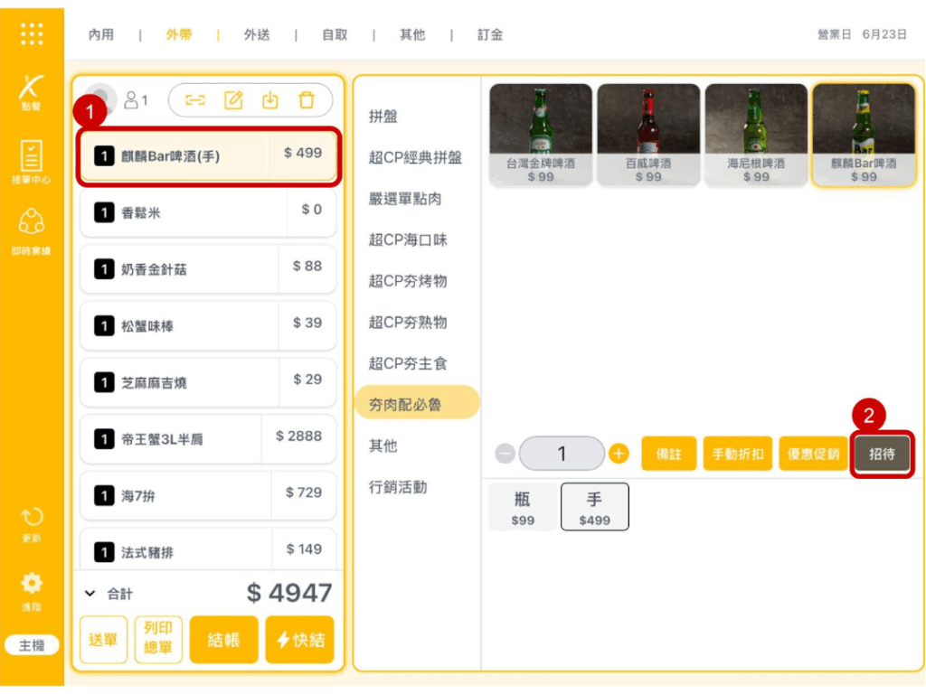Increase quantity with the plus button
926x694 pixels.
pyautogui.click(x=619, y=454)
